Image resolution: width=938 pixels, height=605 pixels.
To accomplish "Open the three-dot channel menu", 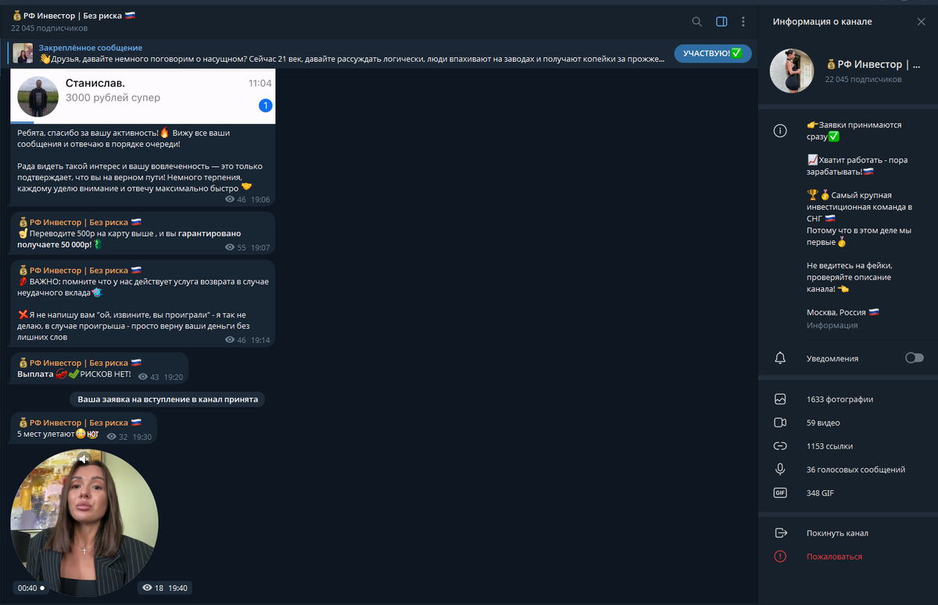I will tap(743, 22).
